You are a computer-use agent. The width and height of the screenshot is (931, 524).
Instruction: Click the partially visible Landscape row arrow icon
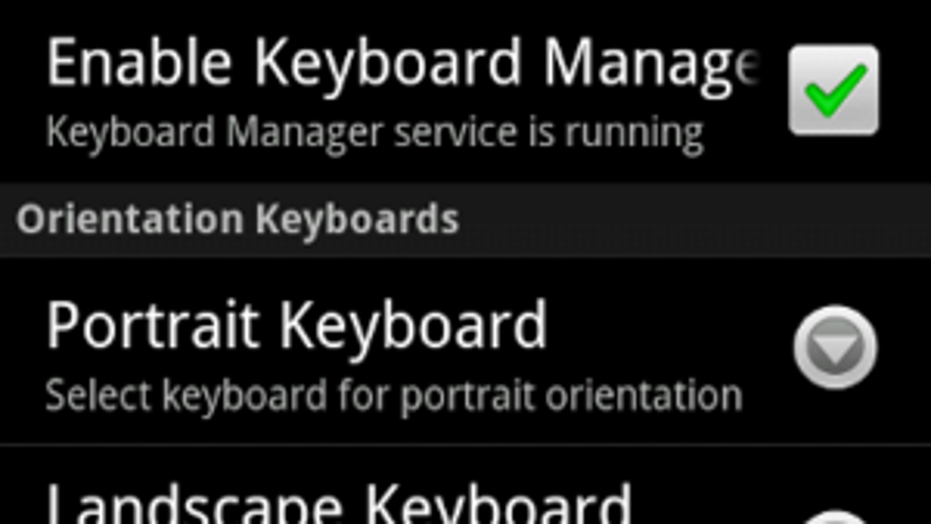point(836,516)
